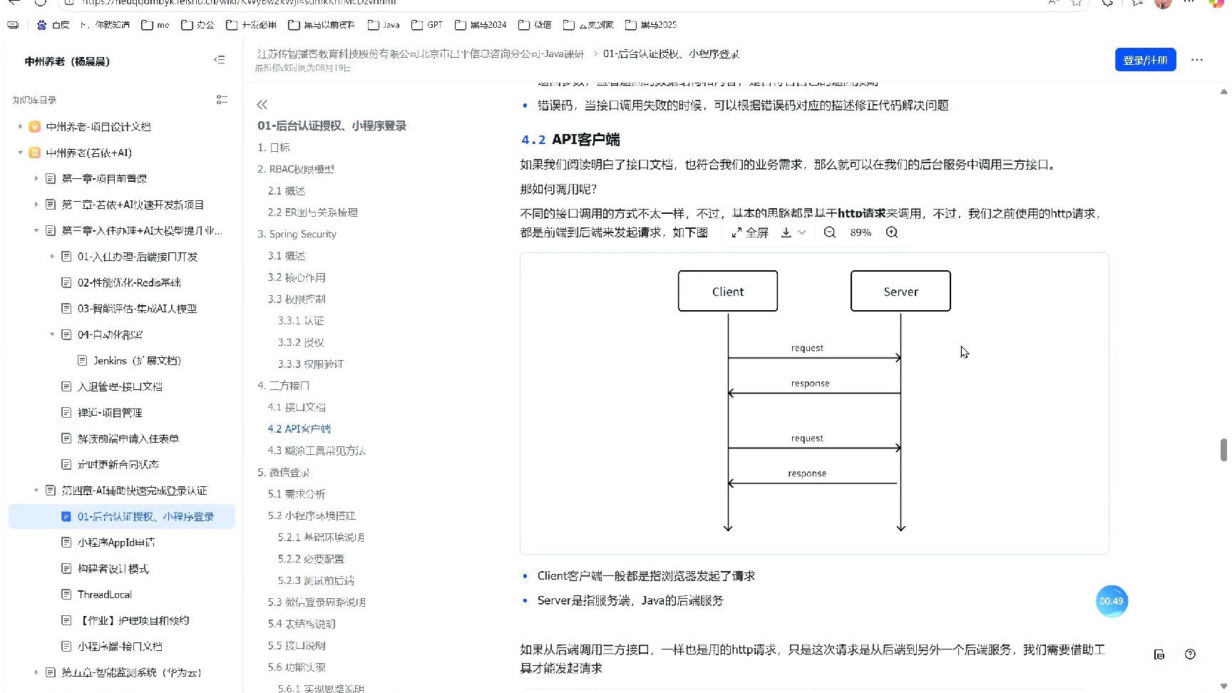1232x693 pixels.
Task: Open 小程序AppId申请 page
Action: [116, 543]
